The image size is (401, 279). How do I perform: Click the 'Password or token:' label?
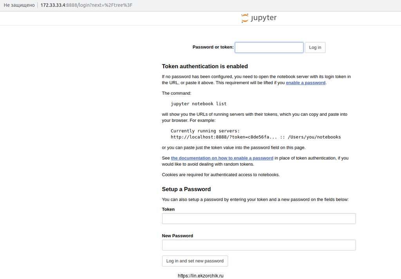(213, 47)
